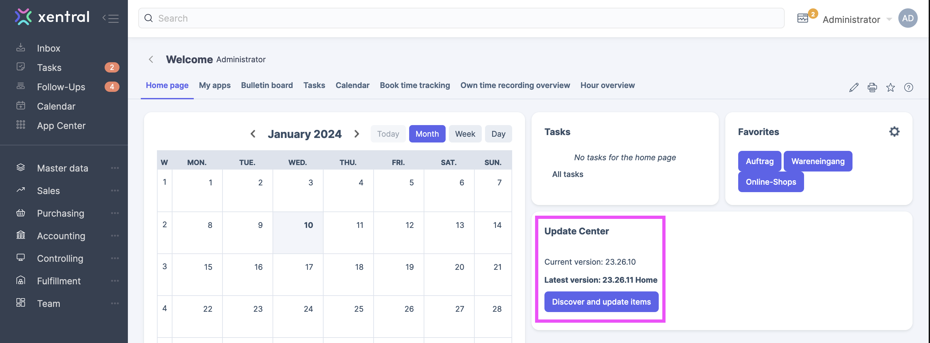Image resolution: width=930 pixels, height=343 pixels.
Task: Expand Fulfillment options dots
Action: click(115, 281)
